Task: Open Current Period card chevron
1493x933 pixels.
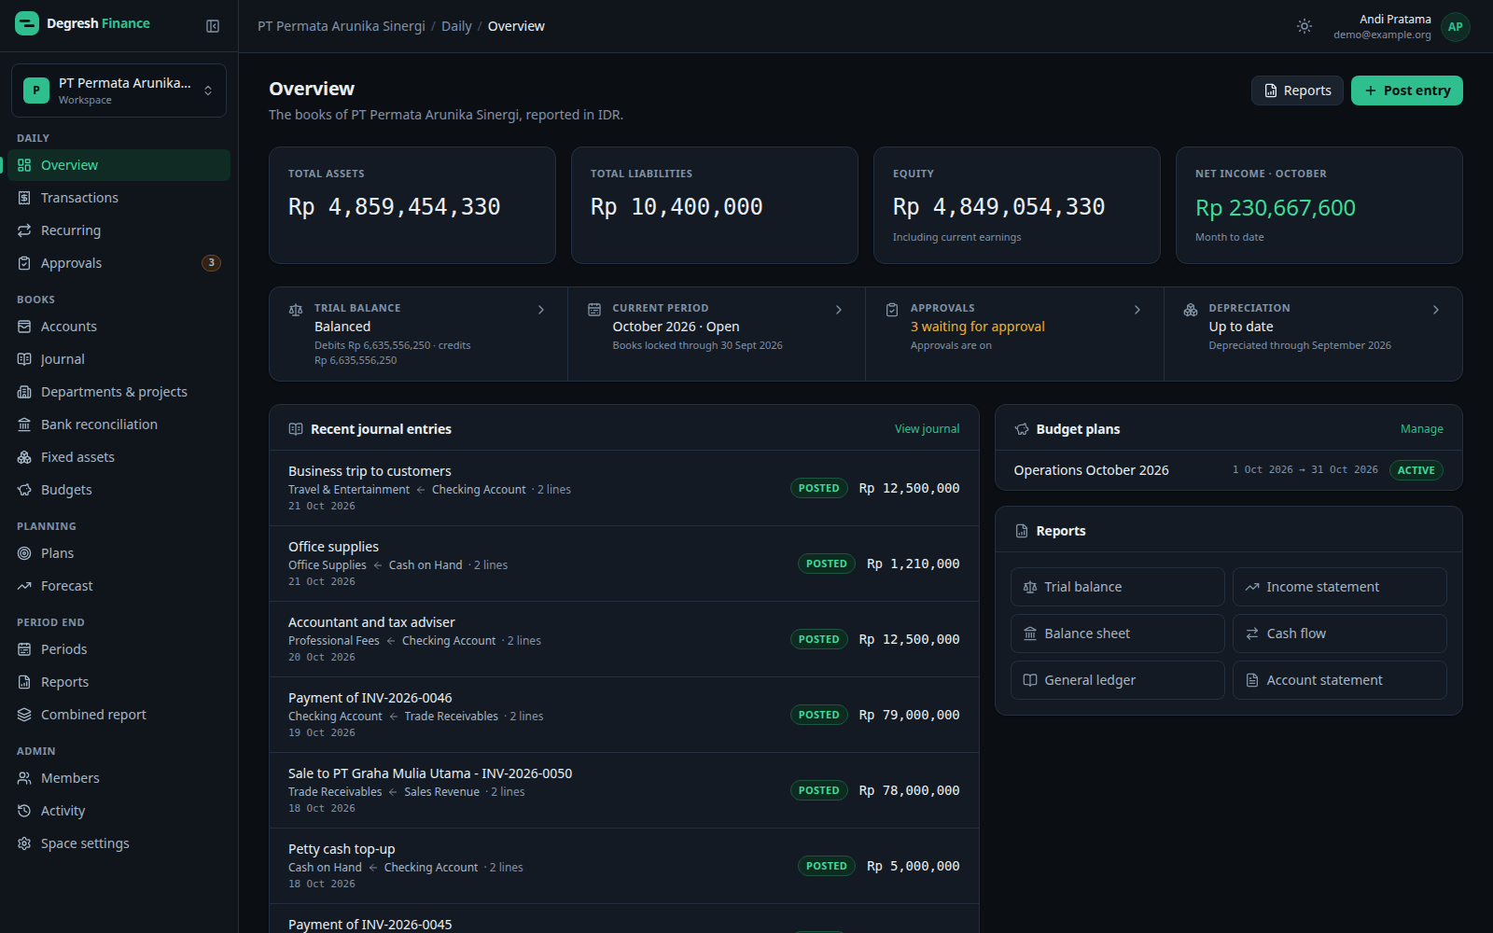Action: point(839,310)
